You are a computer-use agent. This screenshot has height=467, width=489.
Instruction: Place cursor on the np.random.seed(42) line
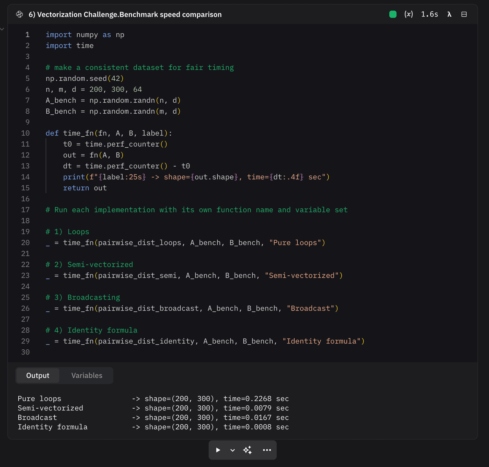click(x=85, y=79)
